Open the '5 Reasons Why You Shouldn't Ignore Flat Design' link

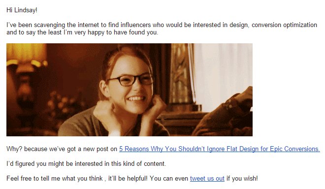pyautogui.click(x=219, y=149)
